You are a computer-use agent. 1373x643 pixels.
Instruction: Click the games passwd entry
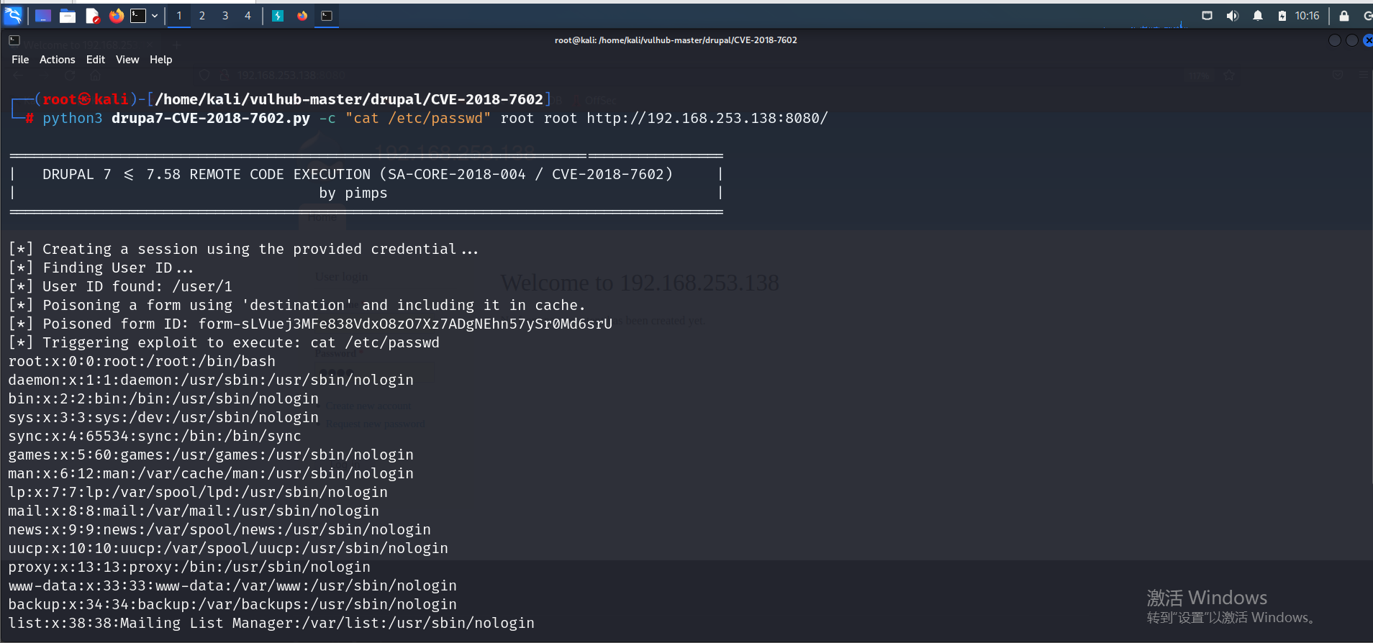[x=211, y=455]
